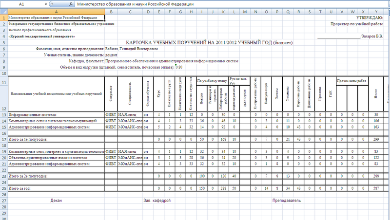Screen dimensions: 390x220
Task: Click the Итого за год: label
Action: [x=56, y=188]
